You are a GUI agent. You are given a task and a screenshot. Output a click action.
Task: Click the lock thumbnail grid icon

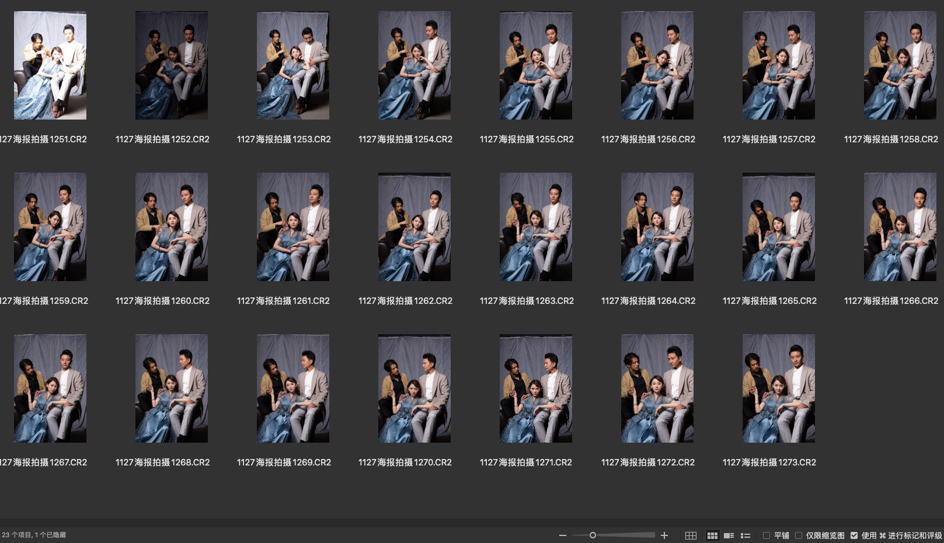click(x=691, y=535)
